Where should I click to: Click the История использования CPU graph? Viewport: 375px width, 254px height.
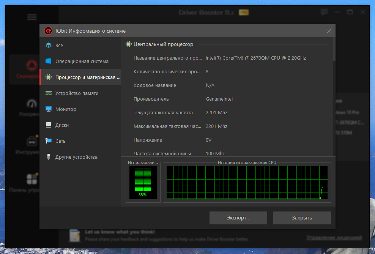click(247, 183)
